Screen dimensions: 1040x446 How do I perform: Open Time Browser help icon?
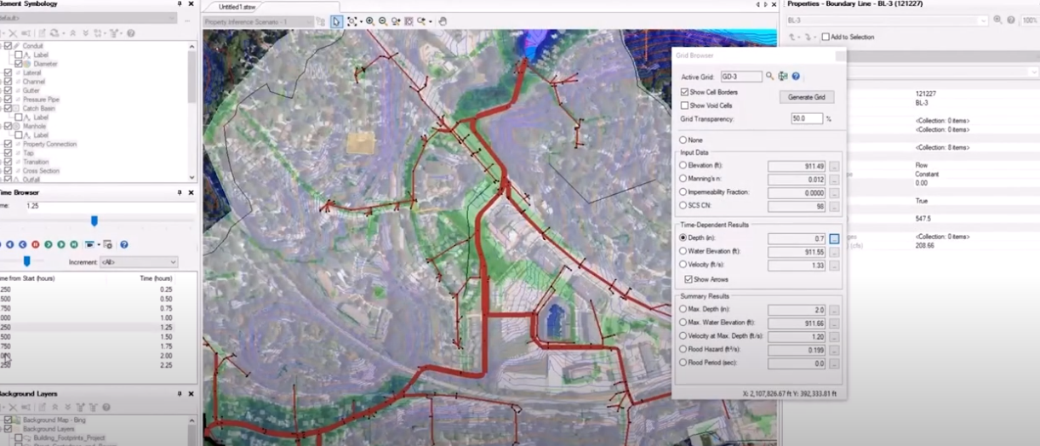(x=123, y=244)
